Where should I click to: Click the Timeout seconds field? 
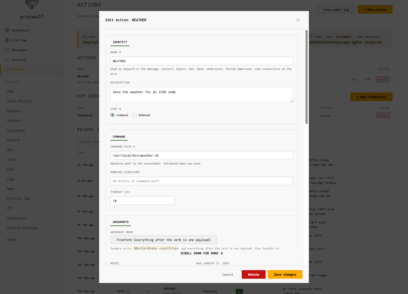[x=142, y=201]
